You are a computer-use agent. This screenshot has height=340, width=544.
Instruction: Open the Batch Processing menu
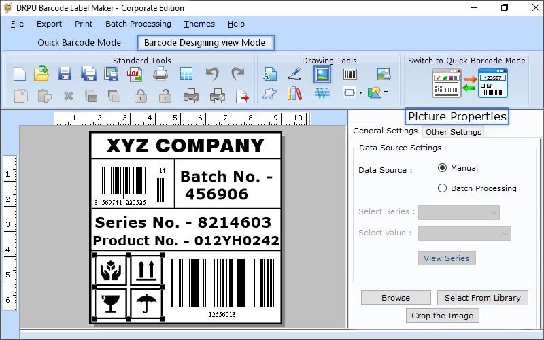click(138, 24)
